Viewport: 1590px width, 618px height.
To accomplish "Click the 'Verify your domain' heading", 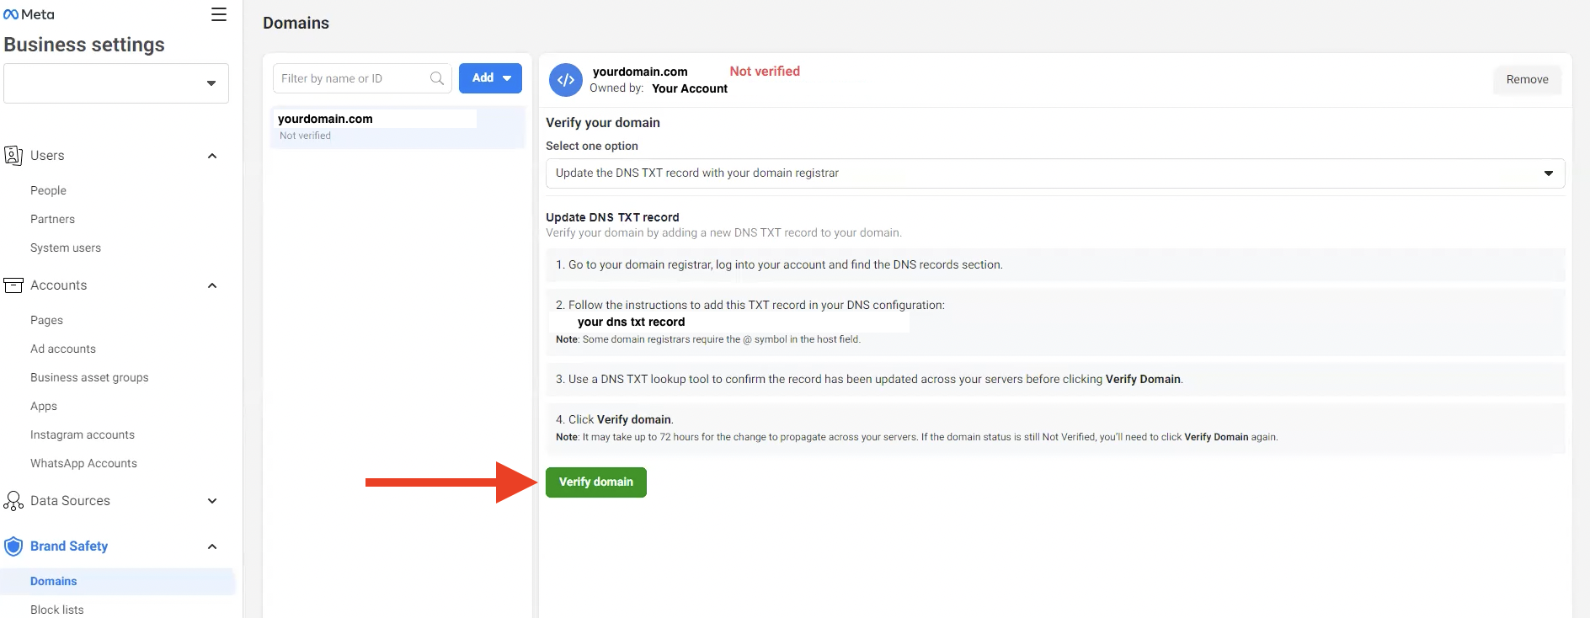I will click(x=603, y=123).
